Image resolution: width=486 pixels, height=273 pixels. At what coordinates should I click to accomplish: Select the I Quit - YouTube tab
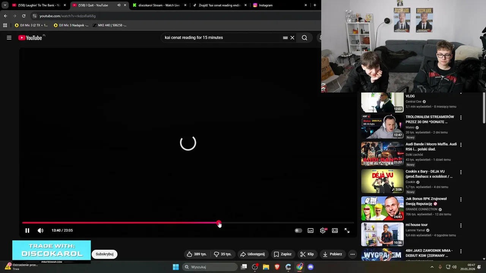click(99, 5)
